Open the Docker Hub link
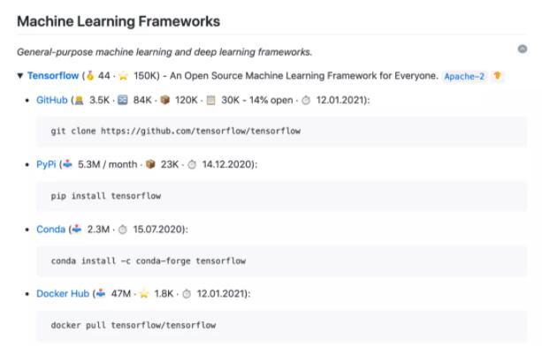Screen dimensions: 542x354 tap(63, 294)
